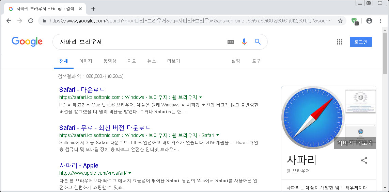Switch to the 뉴스 tab
This screenshot has width=389, height=192.
(152, 61)
